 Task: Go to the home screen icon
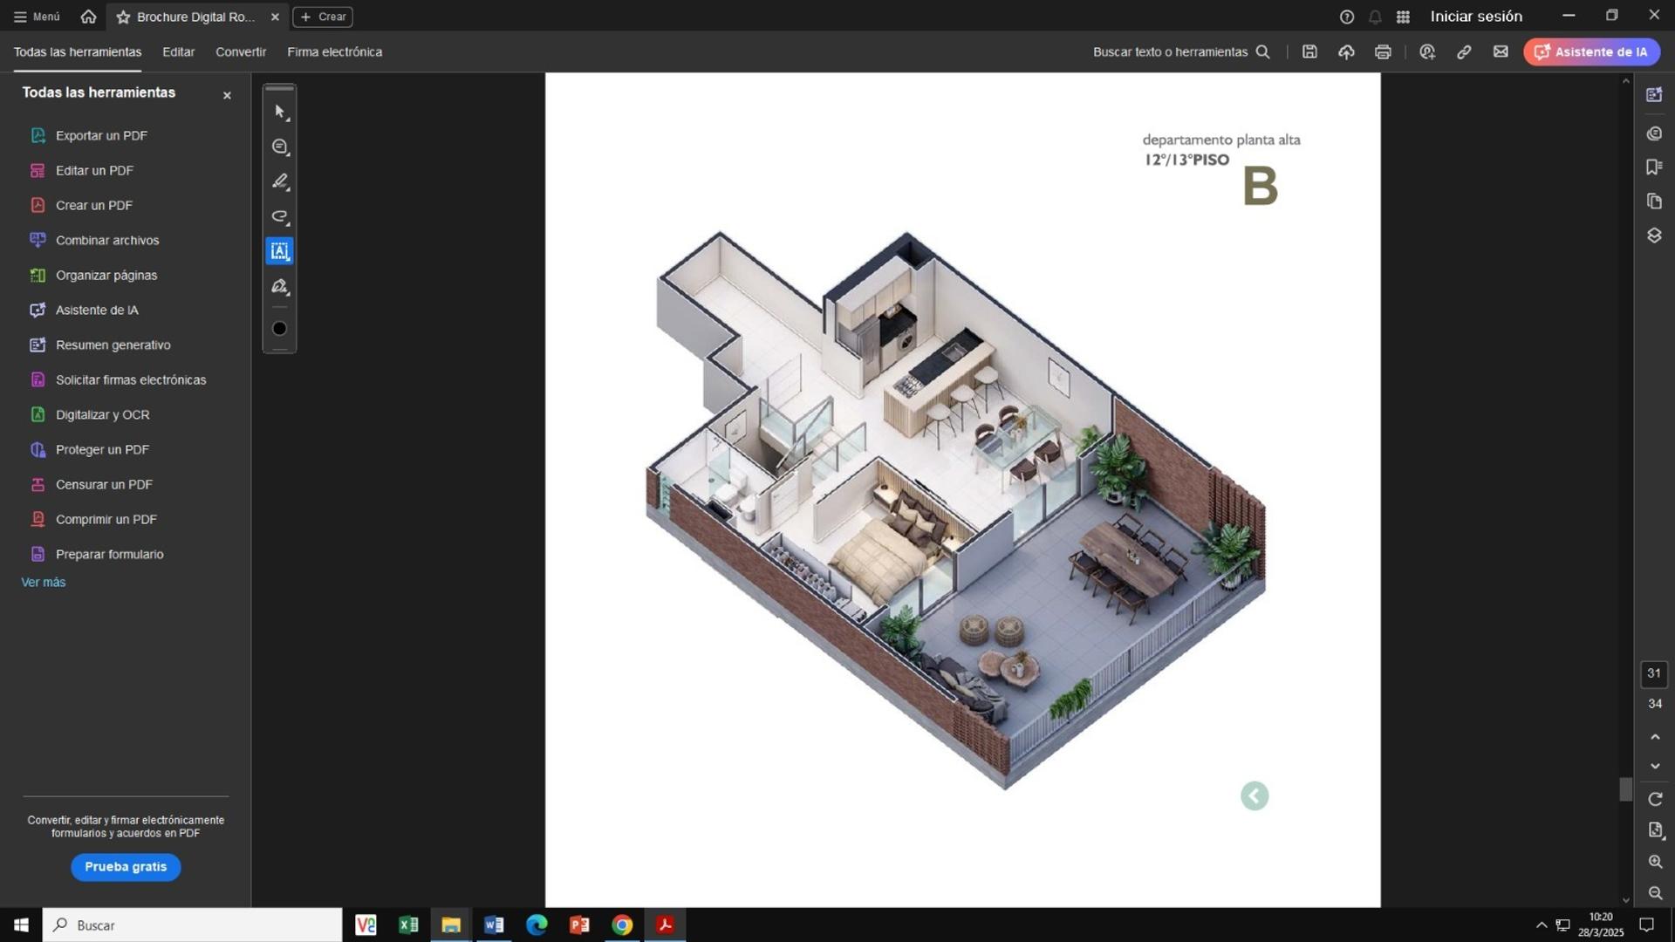coord(88,17)
